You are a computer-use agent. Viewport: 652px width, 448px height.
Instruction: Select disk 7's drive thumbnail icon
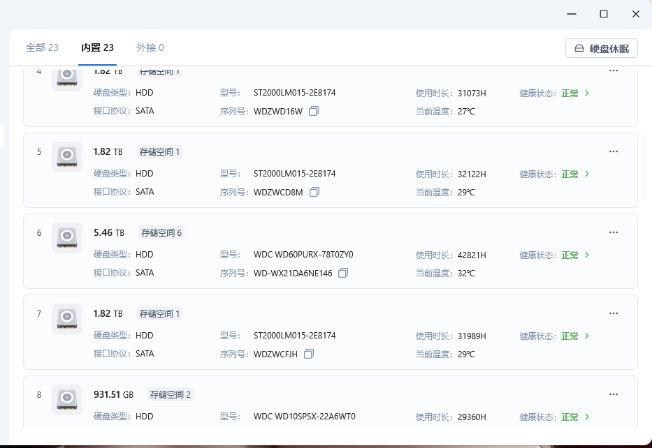tap(67, 318)
